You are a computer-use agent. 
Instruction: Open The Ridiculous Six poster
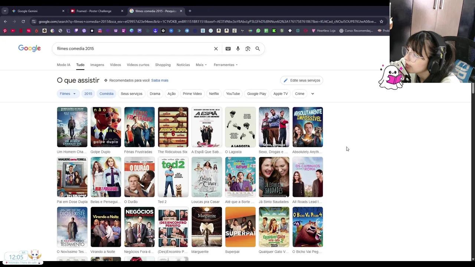(173, 127)
